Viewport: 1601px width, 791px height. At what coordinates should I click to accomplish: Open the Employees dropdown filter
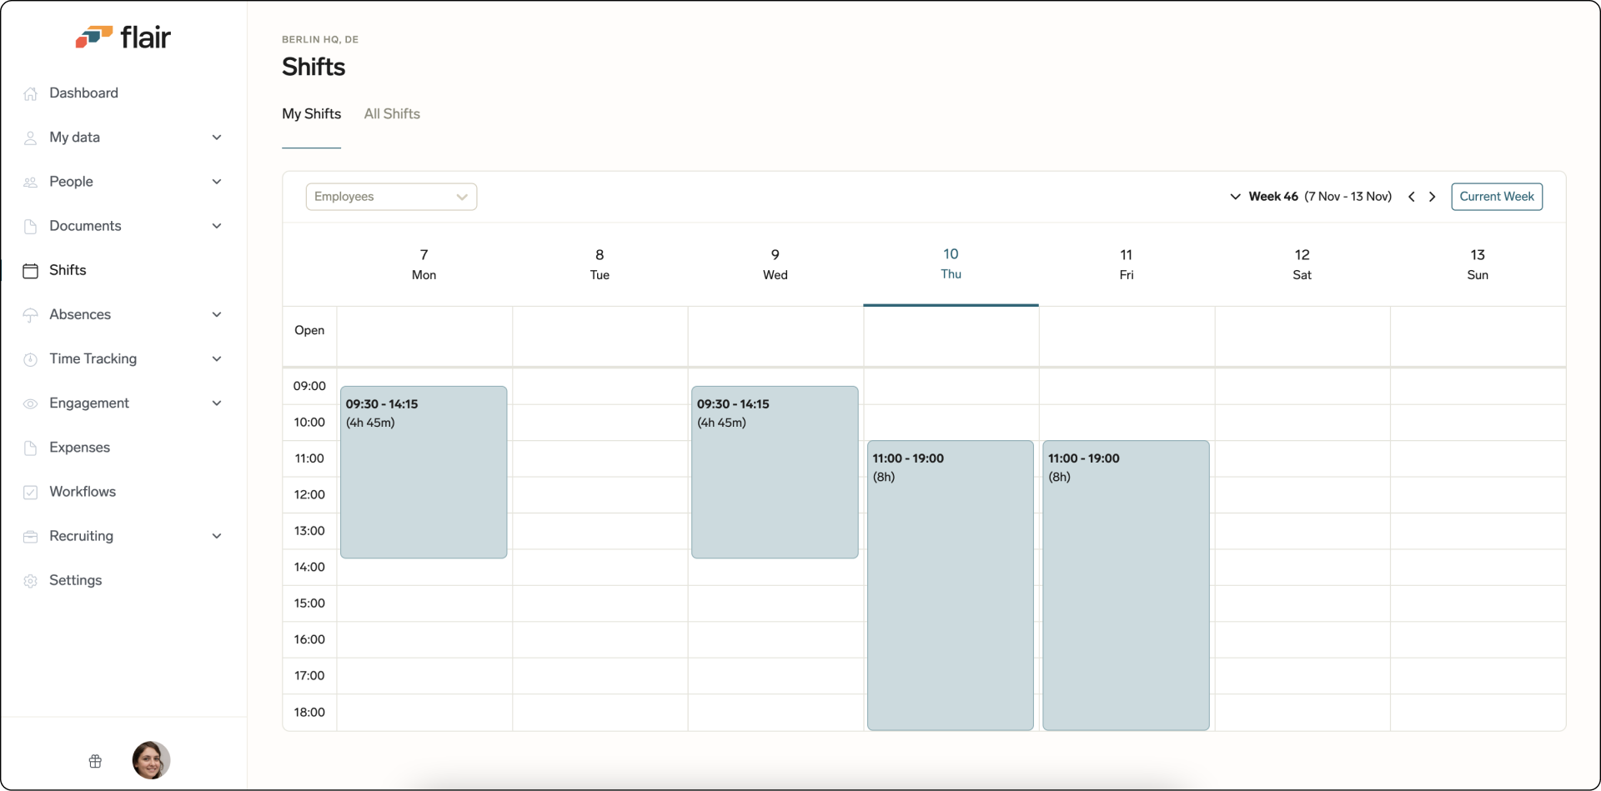pyautogui.click(x=391, y=197)
